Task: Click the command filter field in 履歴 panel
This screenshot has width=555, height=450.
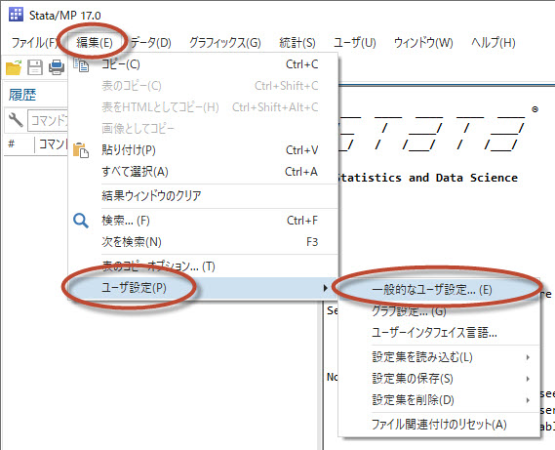Action: pos(48,121)
